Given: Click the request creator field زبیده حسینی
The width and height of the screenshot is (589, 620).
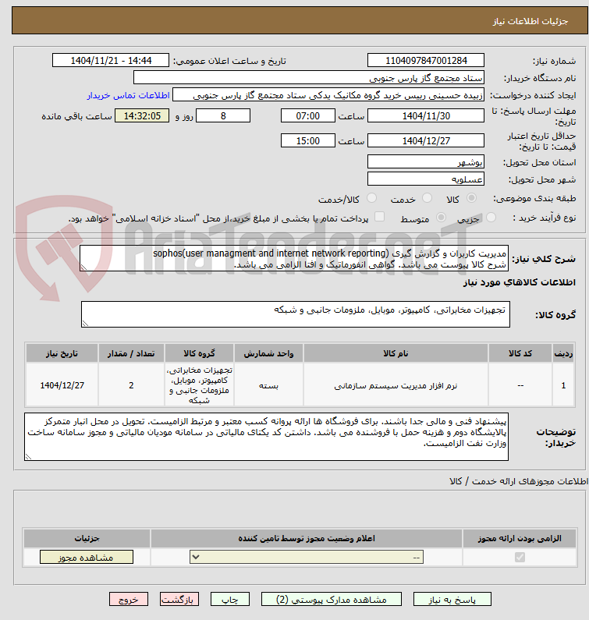Looking at the screenshot, I should point(328,95).
